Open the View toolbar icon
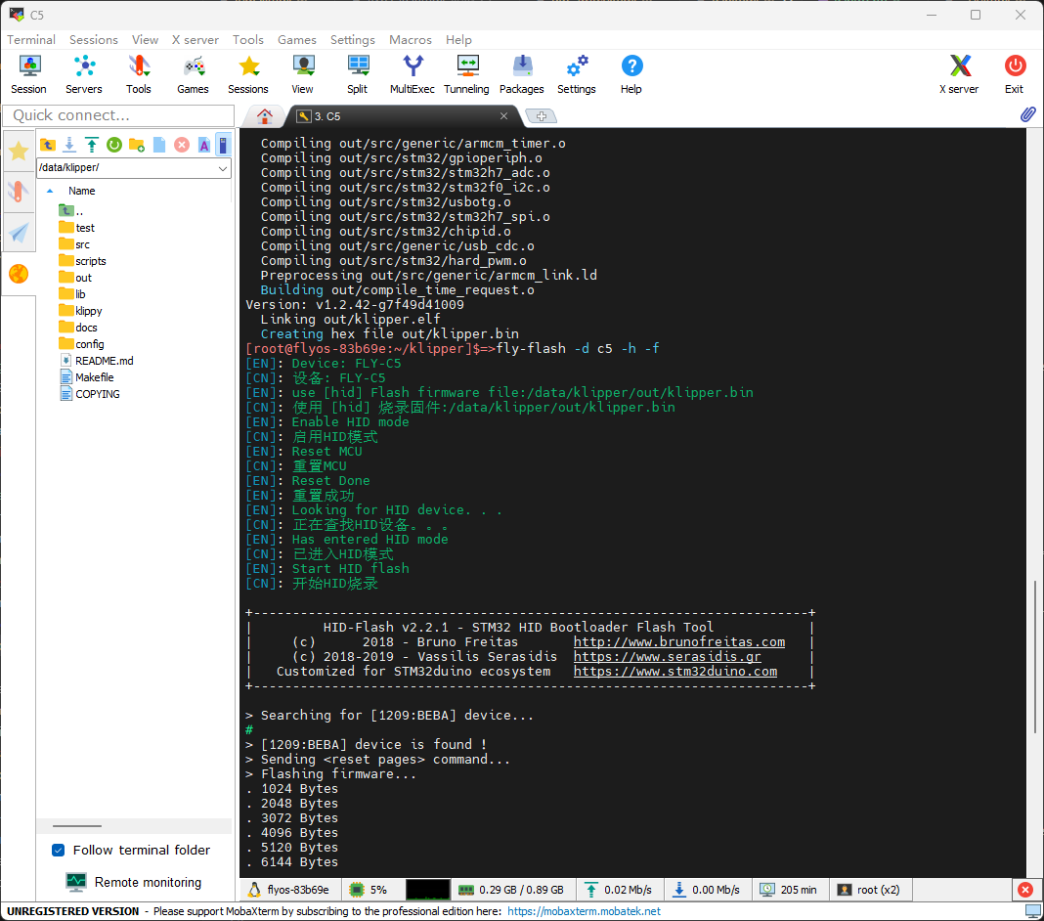Screen dimensions: 1044x921 click(x=302, y=74)
